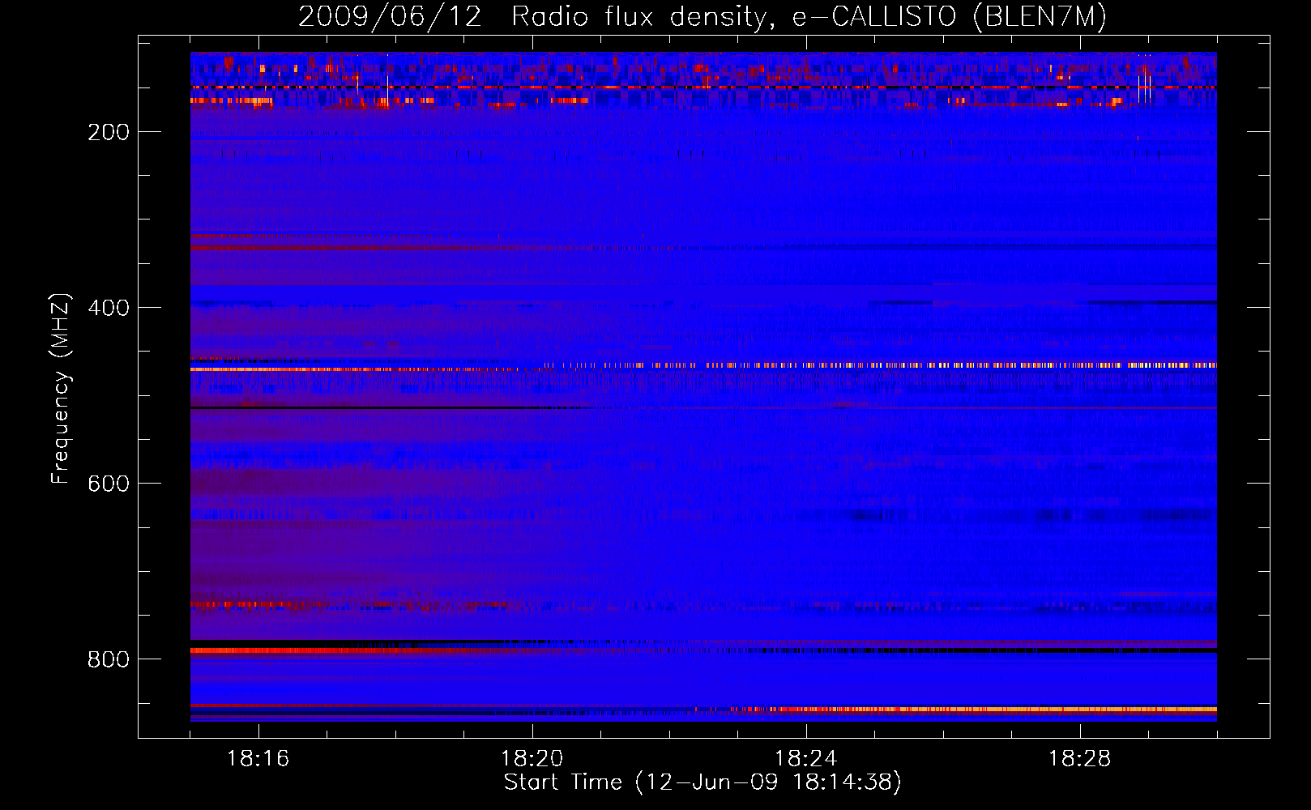
Task: Click the 400 frequency tick label
Action: [109, 308]
